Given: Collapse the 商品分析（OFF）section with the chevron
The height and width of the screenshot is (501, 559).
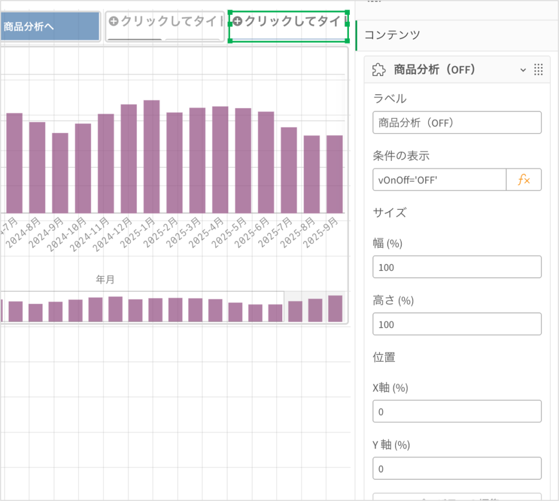Looking at the screenshot, I should tap(523, 70).
